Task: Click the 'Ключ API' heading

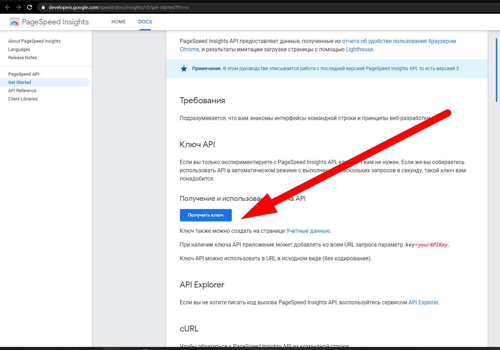Action: tap(197, 144)
